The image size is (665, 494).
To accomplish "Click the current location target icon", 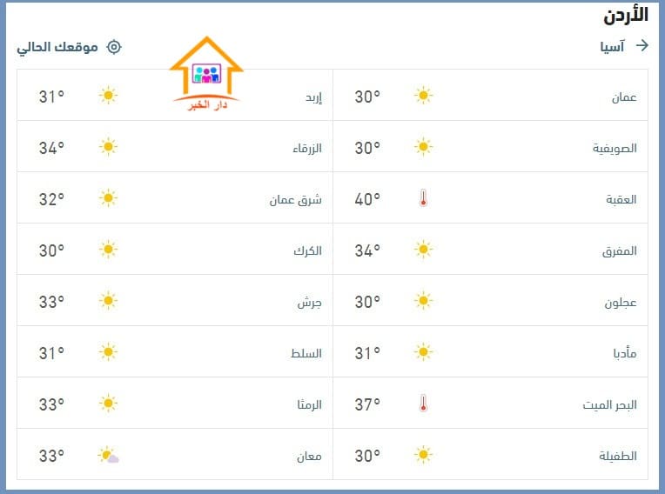I will [114, 47].
